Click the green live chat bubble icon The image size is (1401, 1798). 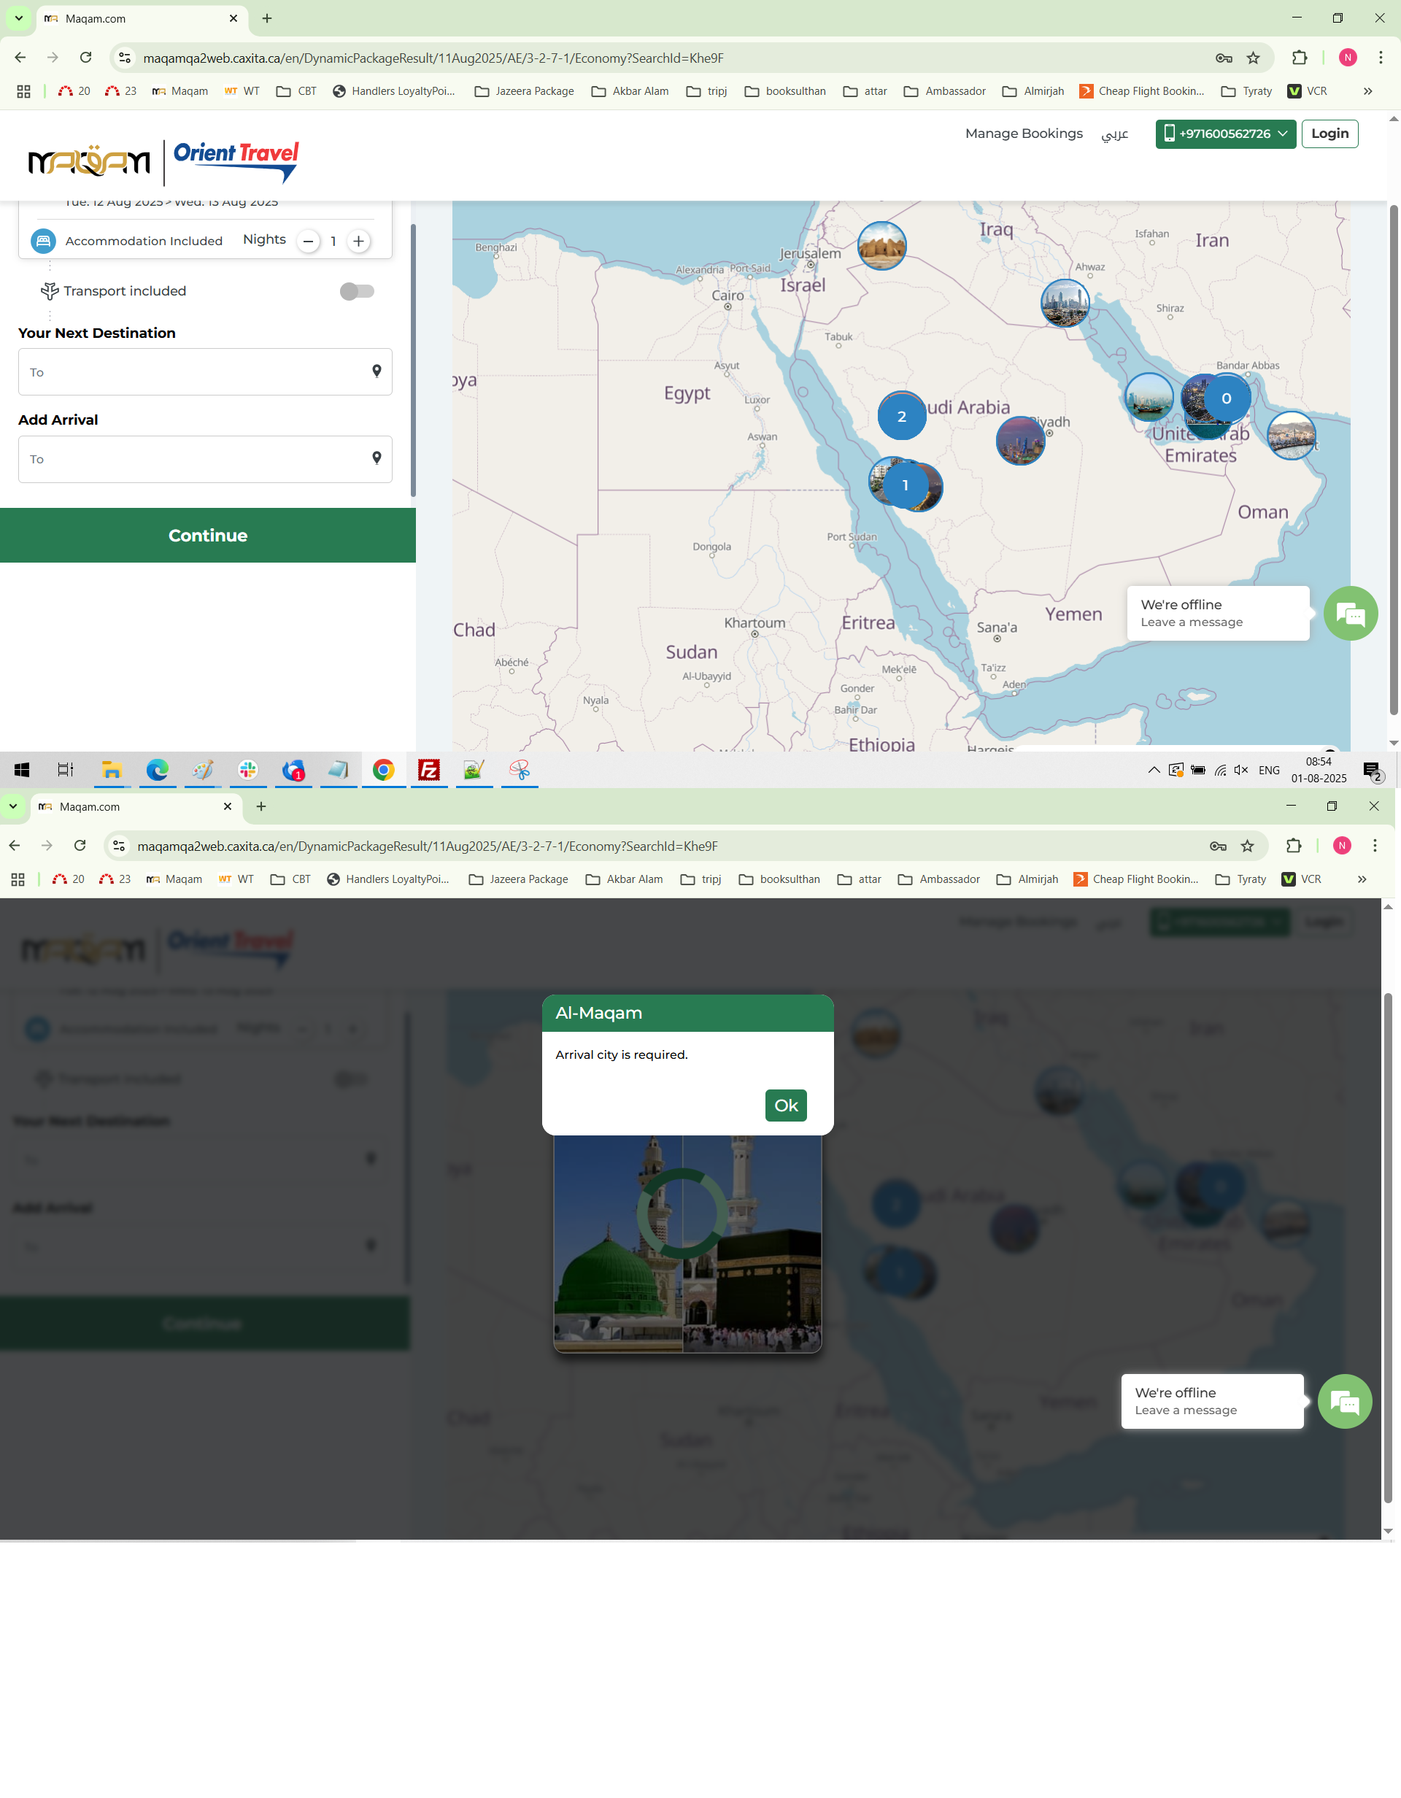coord(1350,614)
